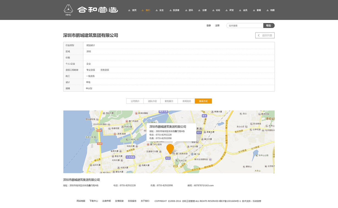338x208 pixels.
Task: Open the 关于我们 footer link
Action: pyautogui.click(x=145, y=201)
